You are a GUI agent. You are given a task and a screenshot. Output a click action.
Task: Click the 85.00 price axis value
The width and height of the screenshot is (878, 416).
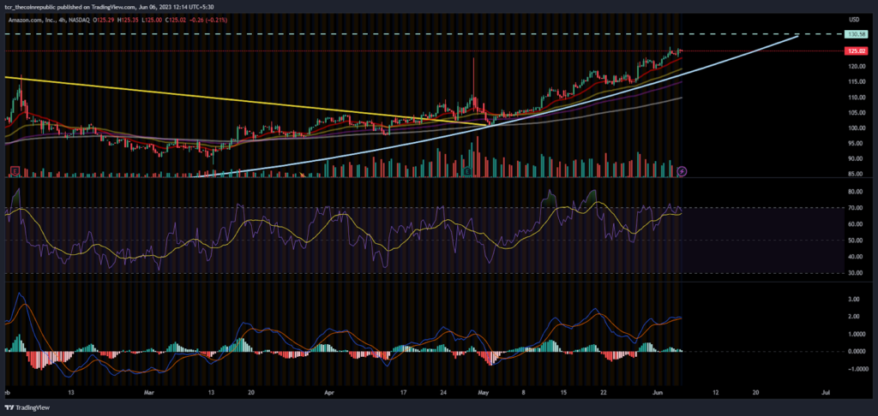coord(857,174)
